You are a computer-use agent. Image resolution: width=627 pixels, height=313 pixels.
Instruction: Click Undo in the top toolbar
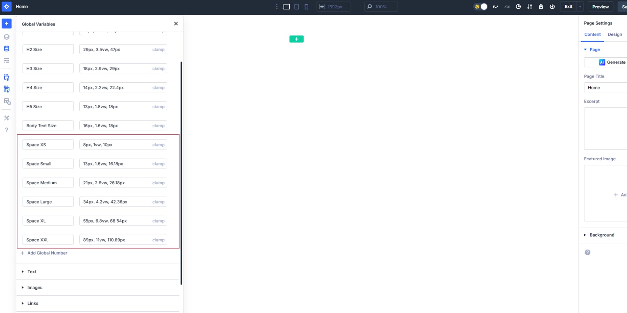(x=496, y=7)
